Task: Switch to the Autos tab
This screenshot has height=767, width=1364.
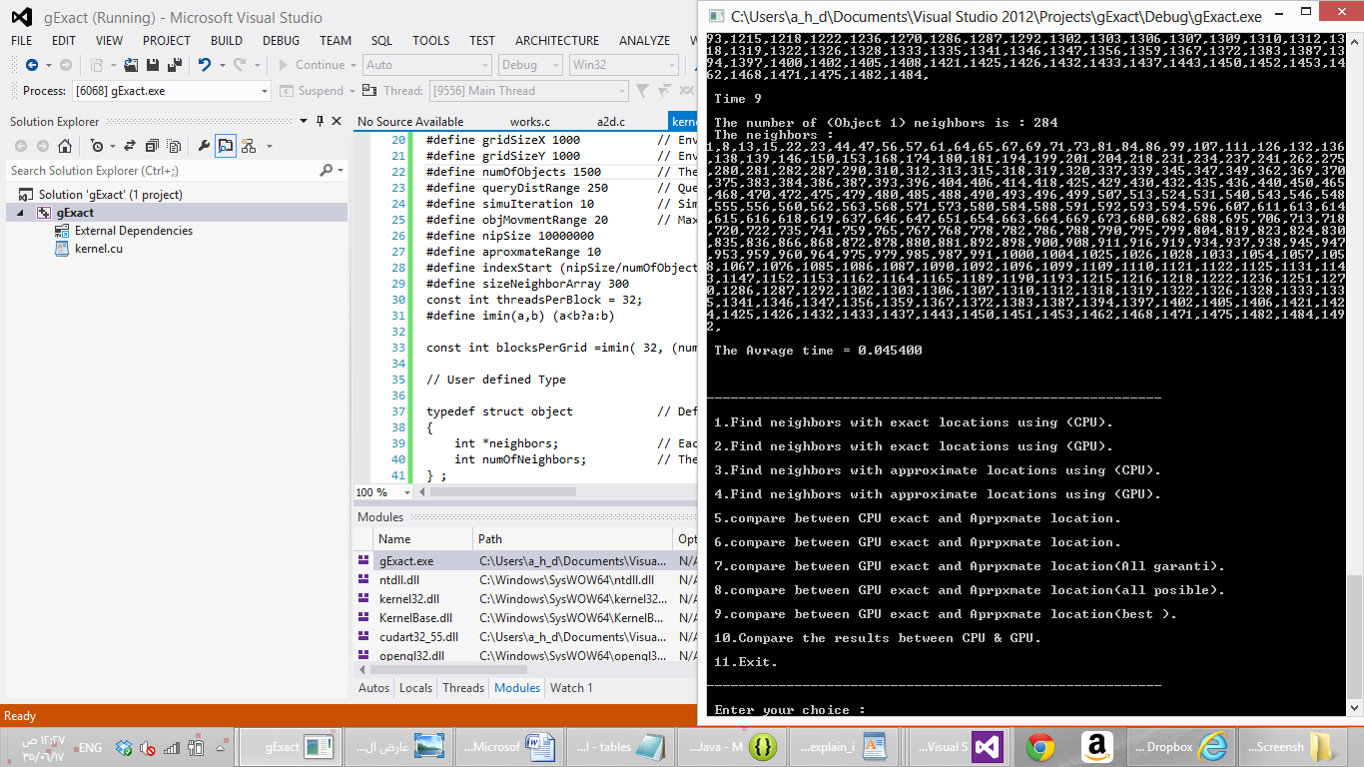Action: pos(374,688)
